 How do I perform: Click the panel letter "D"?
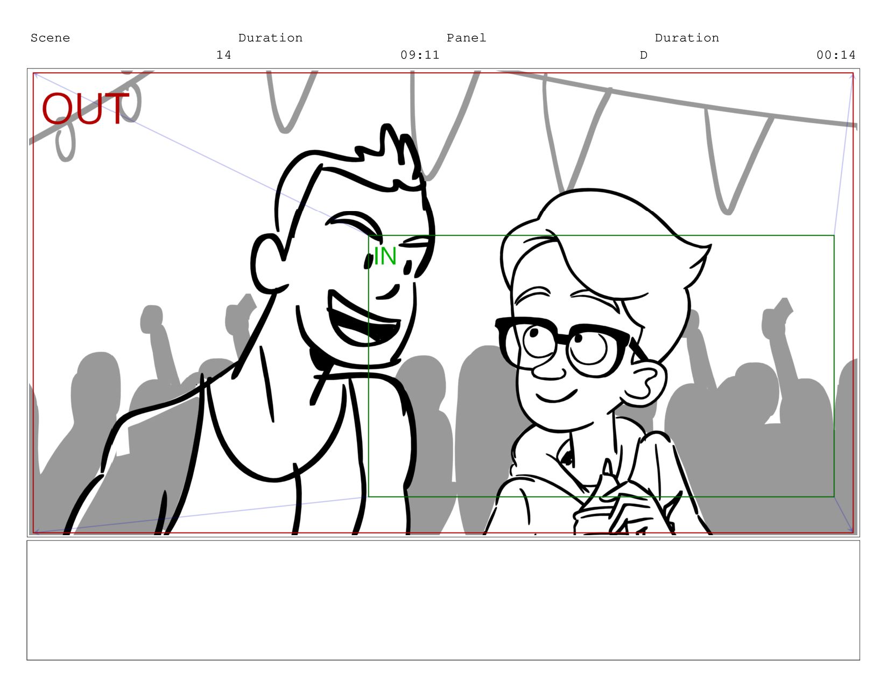643,55
